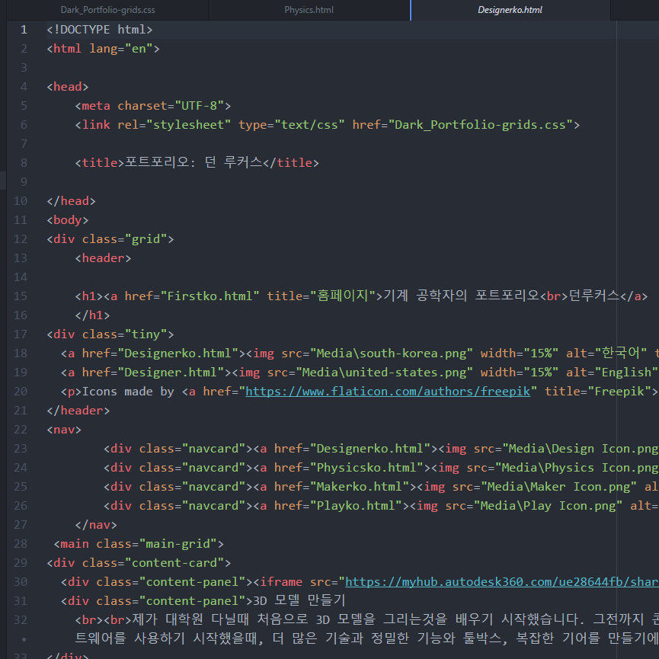Click the "UTF-8" charset value

coord(199,106)
